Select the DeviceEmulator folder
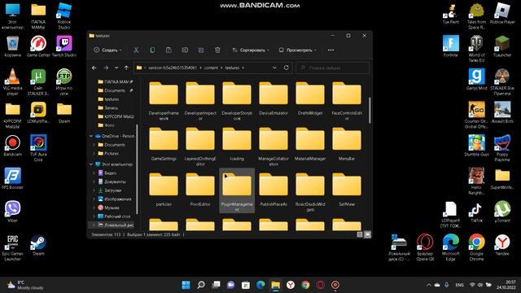521x293 pixels. (x=274, y=98)
